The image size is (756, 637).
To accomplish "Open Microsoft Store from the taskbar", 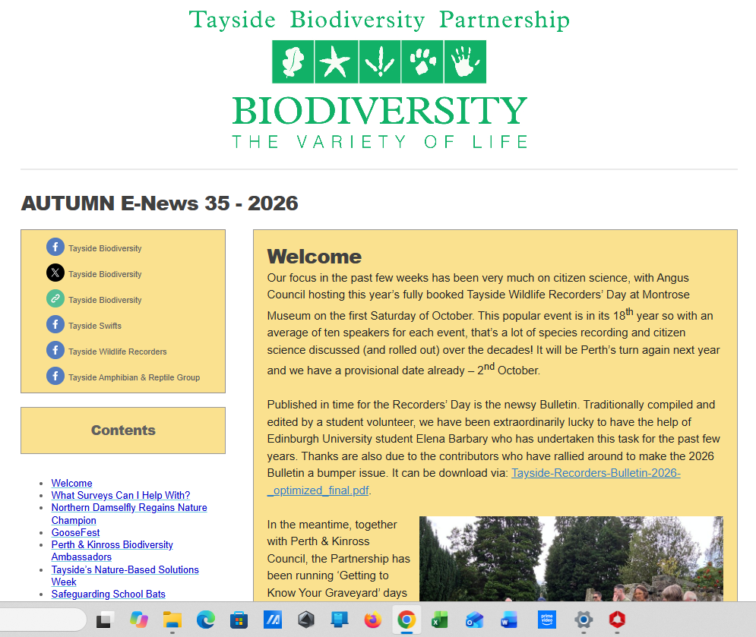I will (x=239, y=620).
